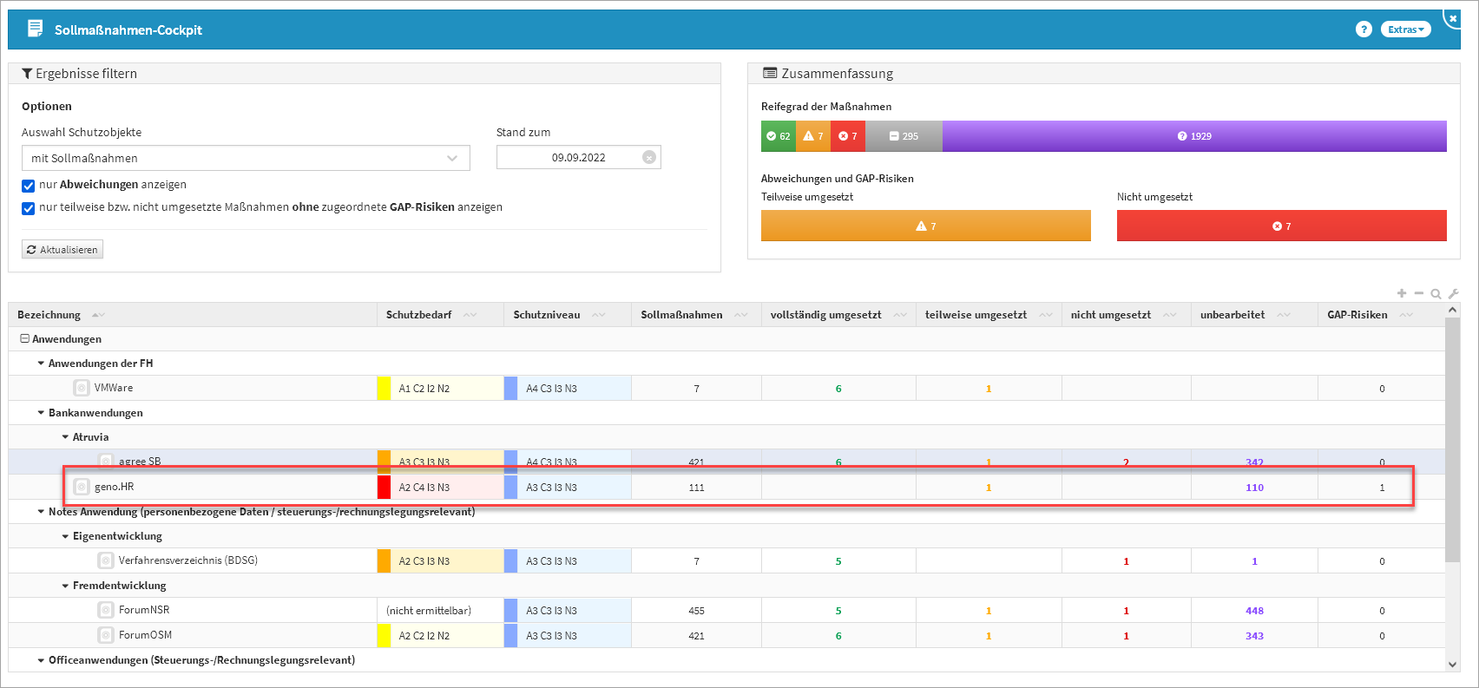Uncheck 'nur Abweichungen anzeigen' checkbox
This screenshot has height=688, width=1479.
(x=29, y=186)
